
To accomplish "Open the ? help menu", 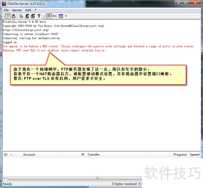I will (35, 10).
